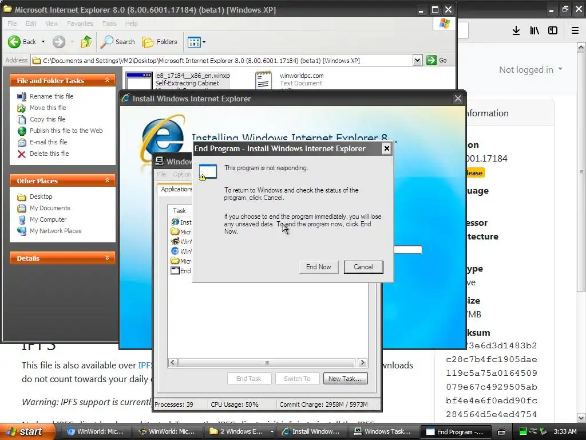Collapse File and Folder Tasks panel
The height and width of the screenshot is (440, 586).
(x=107, y=80)
